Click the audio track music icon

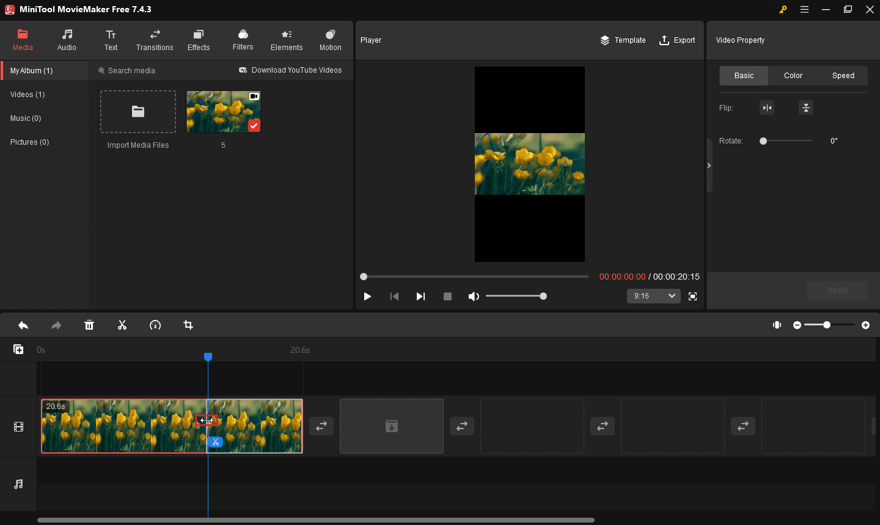(18, 484)
